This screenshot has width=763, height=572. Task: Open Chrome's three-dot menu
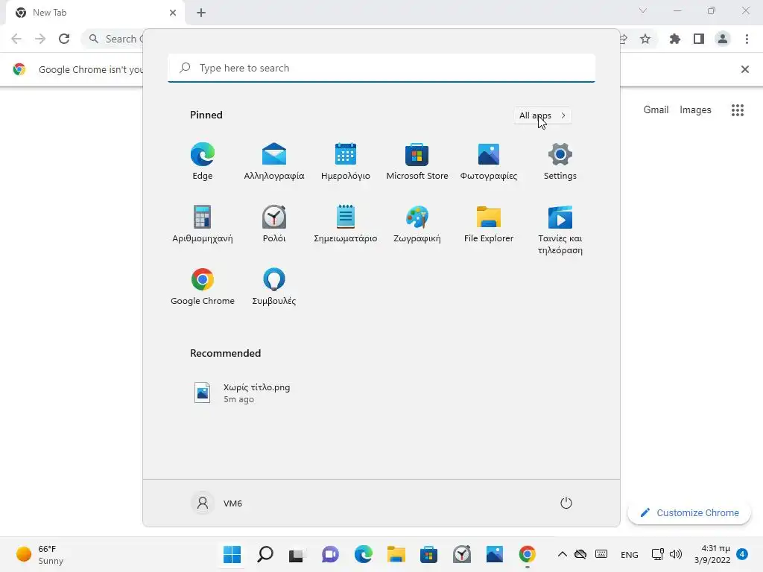coord(747,39)
